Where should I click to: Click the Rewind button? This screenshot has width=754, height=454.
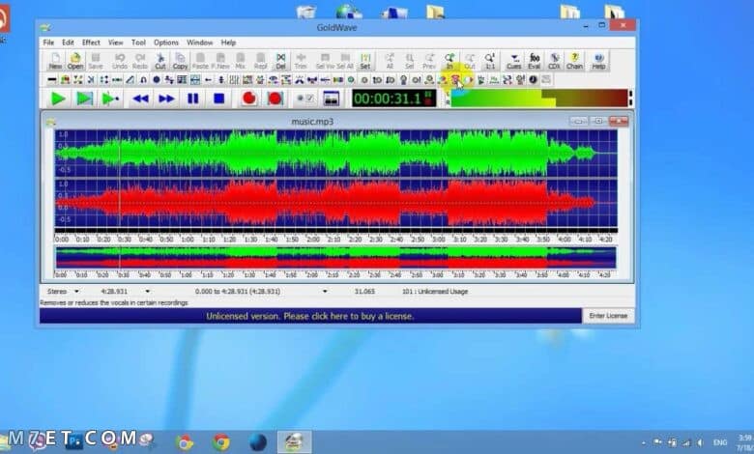point(140,99)
